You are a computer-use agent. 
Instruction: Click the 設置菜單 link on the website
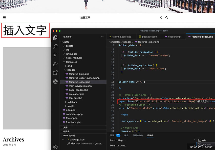tap(85, 17)
